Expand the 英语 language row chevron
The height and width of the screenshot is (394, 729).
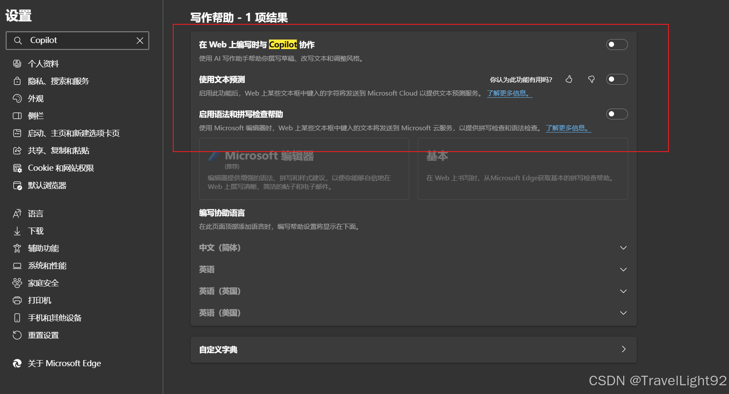623,269
